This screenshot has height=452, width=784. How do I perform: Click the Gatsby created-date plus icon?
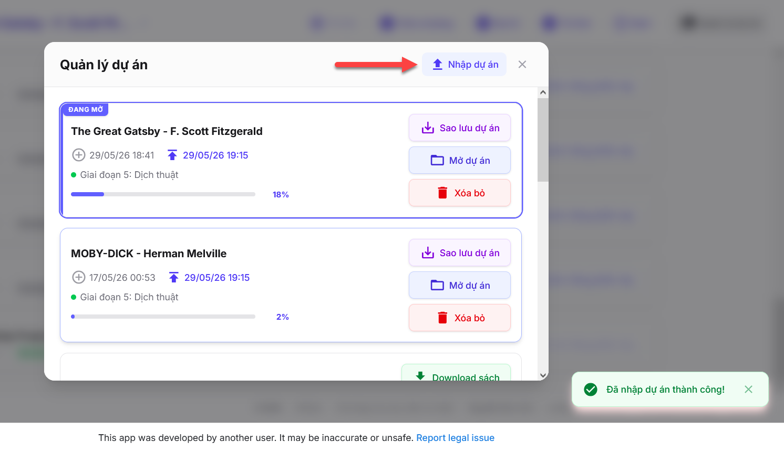tap(78, 155)
